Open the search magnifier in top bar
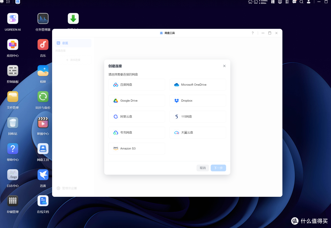 [x=302, y=2]
